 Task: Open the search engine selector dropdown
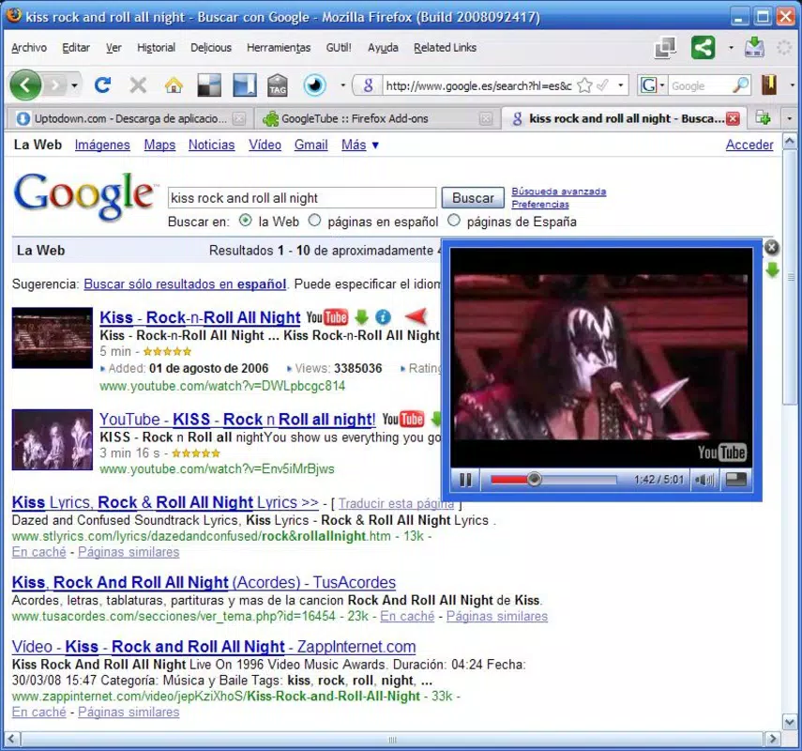[x=662, y=85]
